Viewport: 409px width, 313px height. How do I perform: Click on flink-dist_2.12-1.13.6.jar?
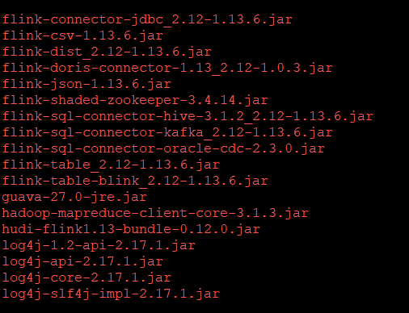(x=107, y=52)
